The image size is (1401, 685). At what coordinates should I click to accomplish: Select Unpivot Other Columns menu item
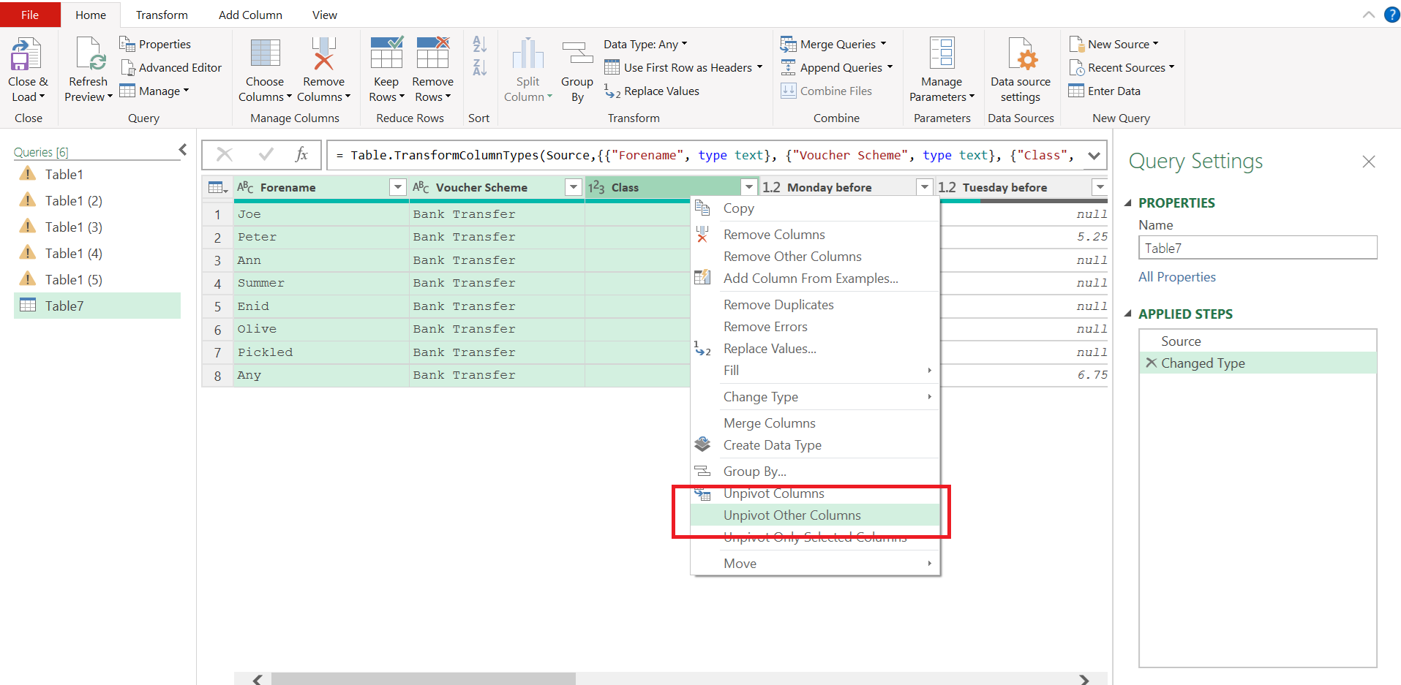[815, 515]
